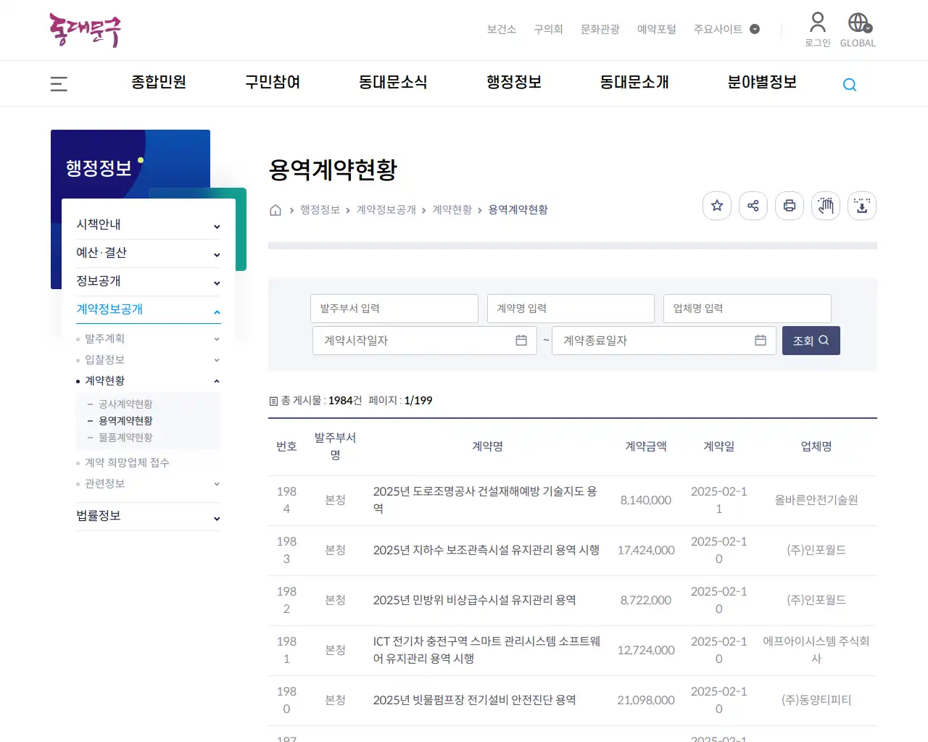The width and height of the screenshot is (928, 742).
Task: Click 계약현황 in breadcrumb
Action: coord(452,209)
